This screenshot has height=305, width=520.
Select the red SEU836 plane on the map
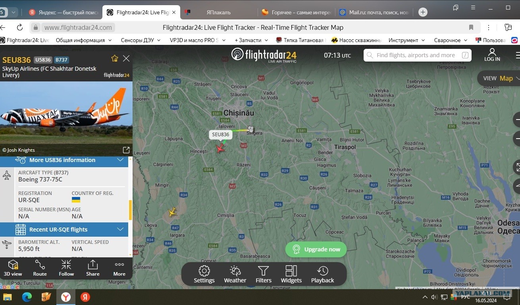220,148
